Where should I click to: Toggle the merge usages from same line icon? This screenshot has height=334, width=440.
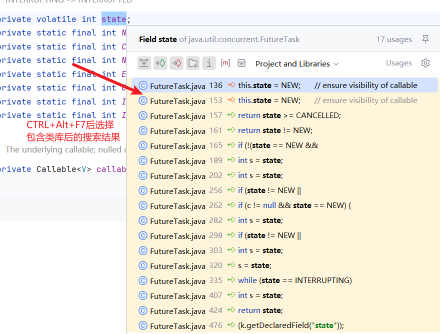(x=144, y=63)
